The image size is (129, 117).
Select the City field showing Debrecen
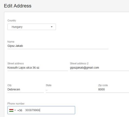26,89
